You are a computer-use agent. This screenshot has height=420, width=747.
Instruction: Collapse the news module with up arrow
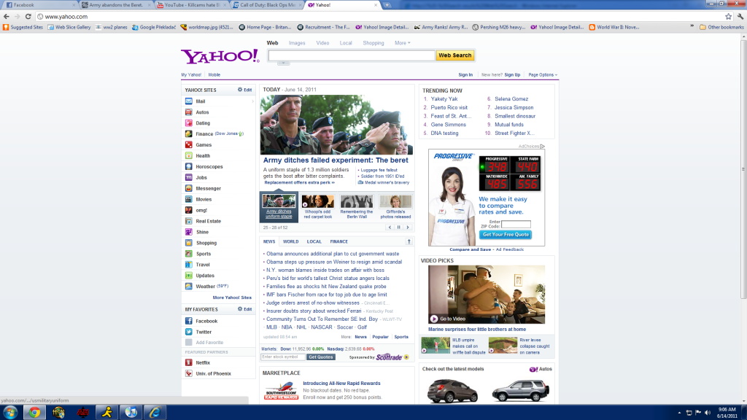pyautogui.click(x=409, y=242)
